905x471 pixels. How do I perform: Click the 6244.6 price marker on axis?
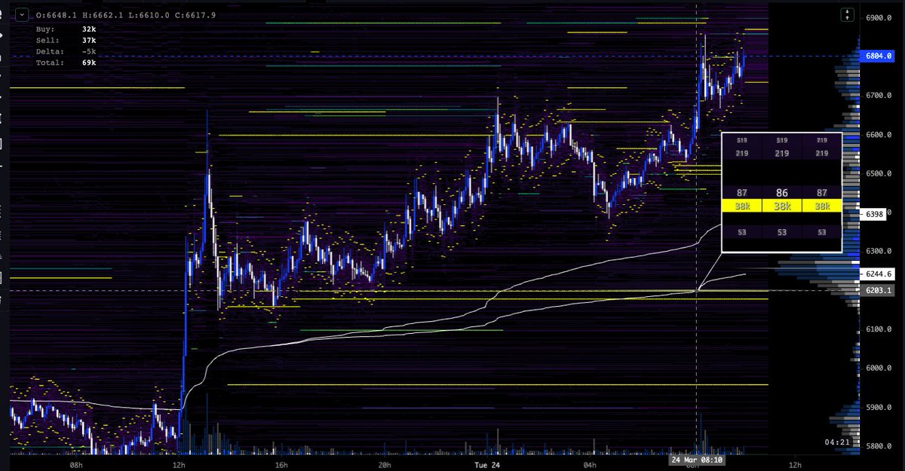click(879, 274)
